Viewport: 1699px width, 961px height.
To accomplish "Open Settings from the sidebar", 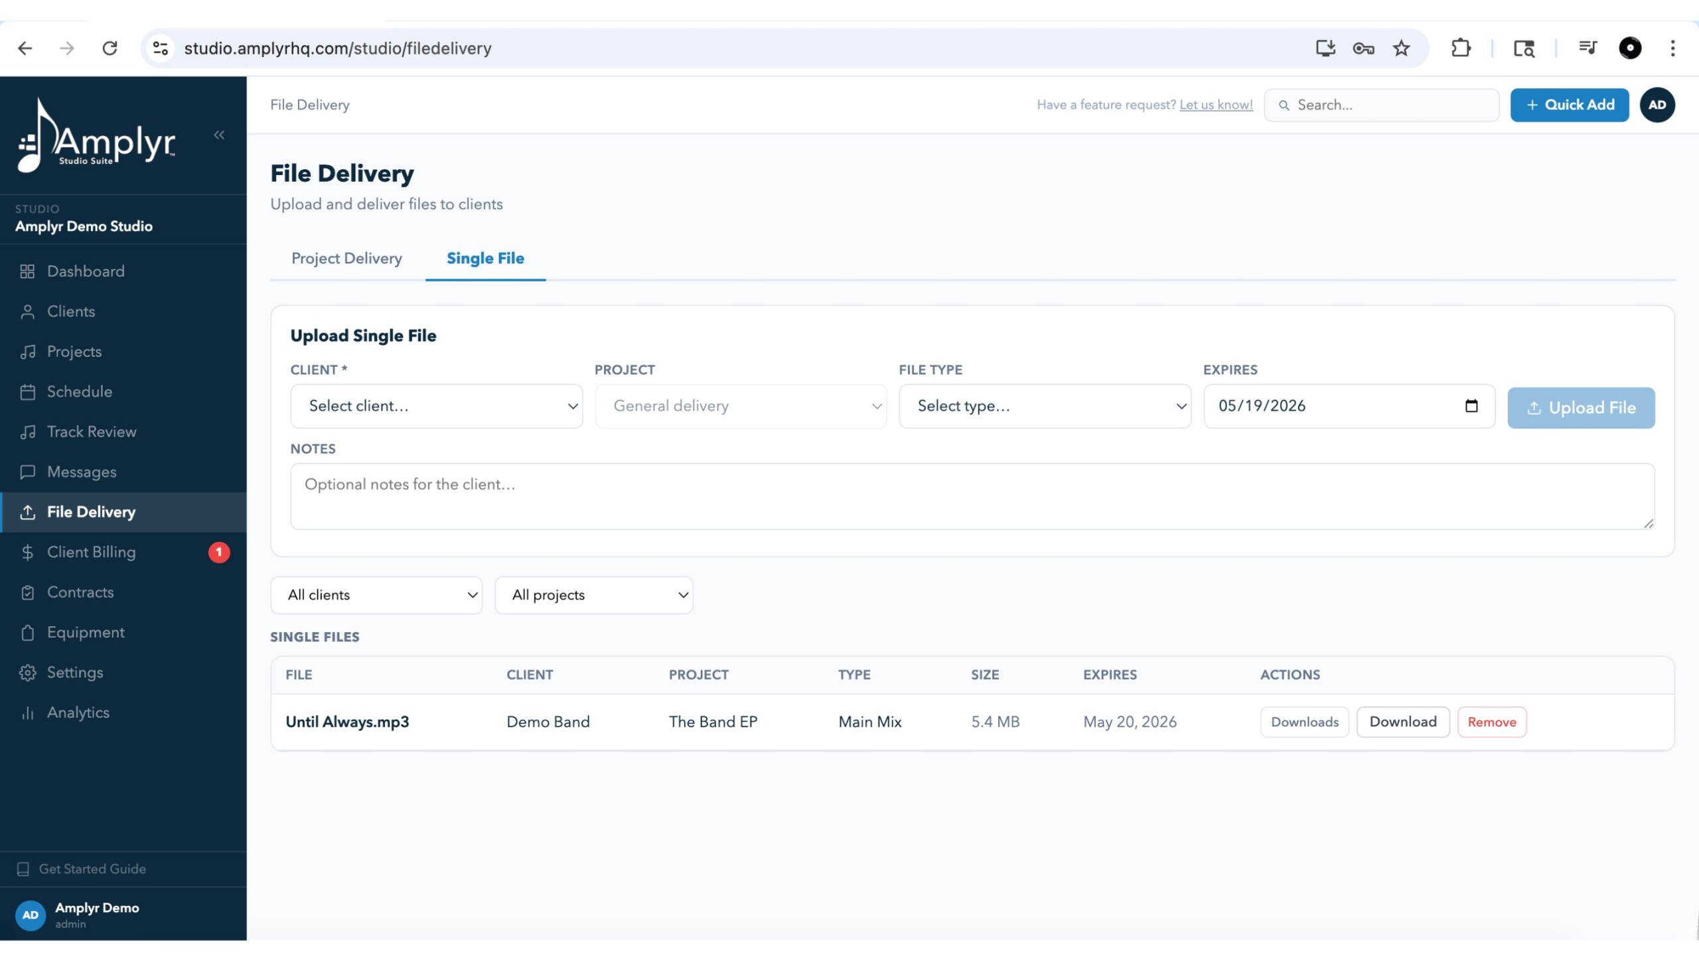I will (75, 672).
